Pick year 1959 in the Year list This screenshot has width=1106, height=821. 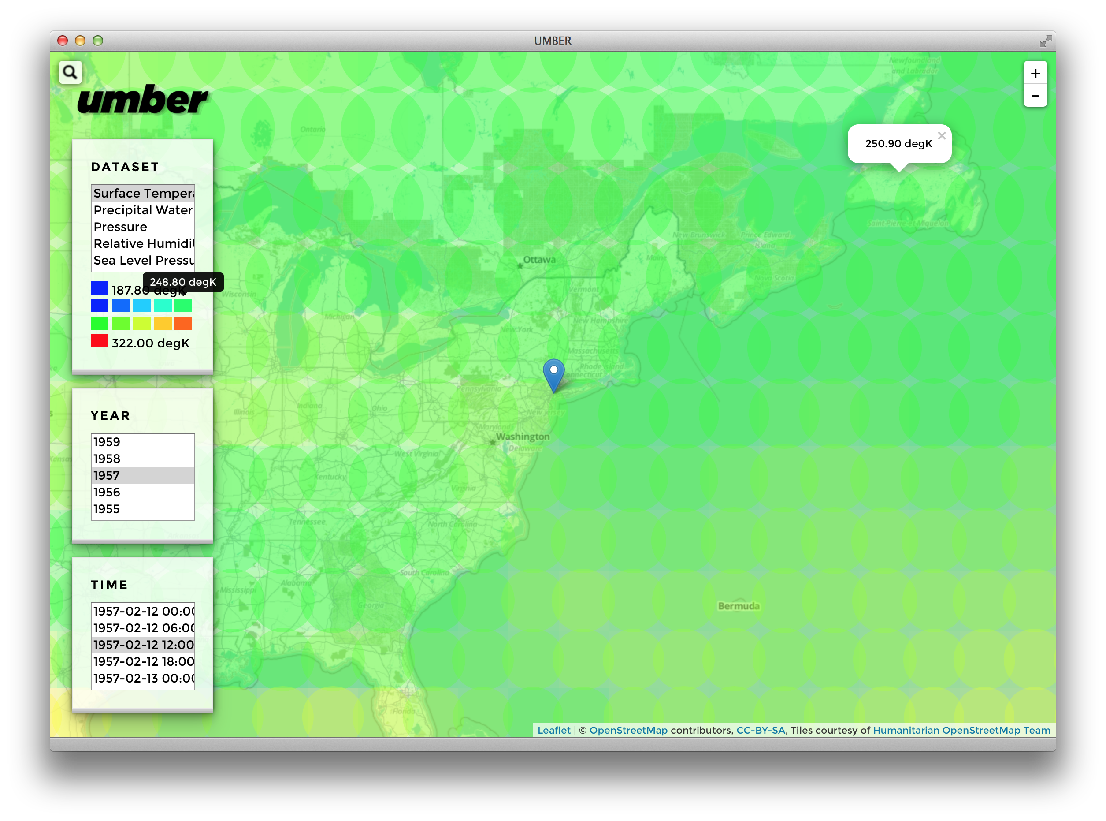click(142, 442)
